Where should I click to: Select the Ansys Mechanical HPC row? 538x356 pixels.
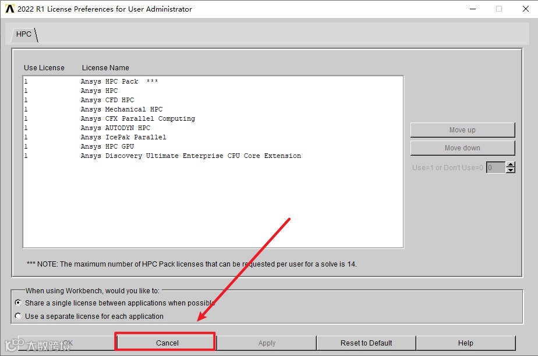point(213,109)
